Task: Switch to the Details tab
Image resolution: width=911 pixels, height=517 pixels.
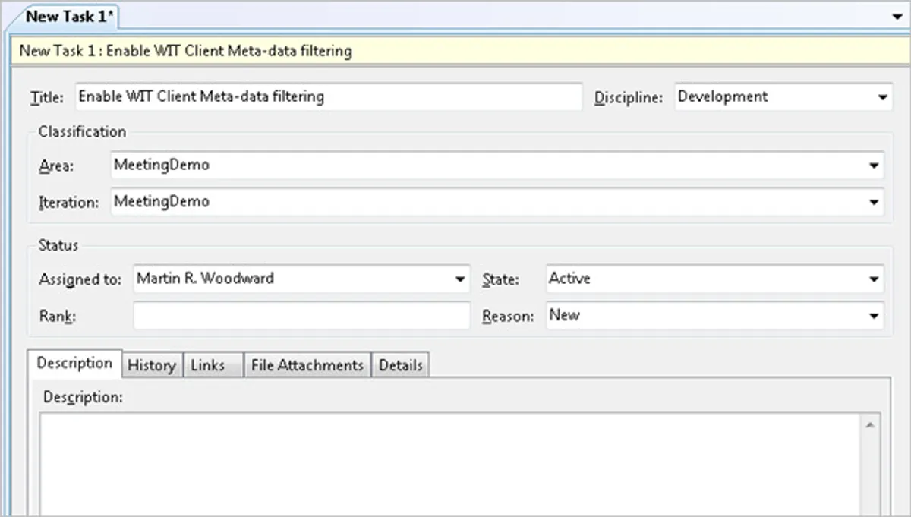Action: pos(401,365)
